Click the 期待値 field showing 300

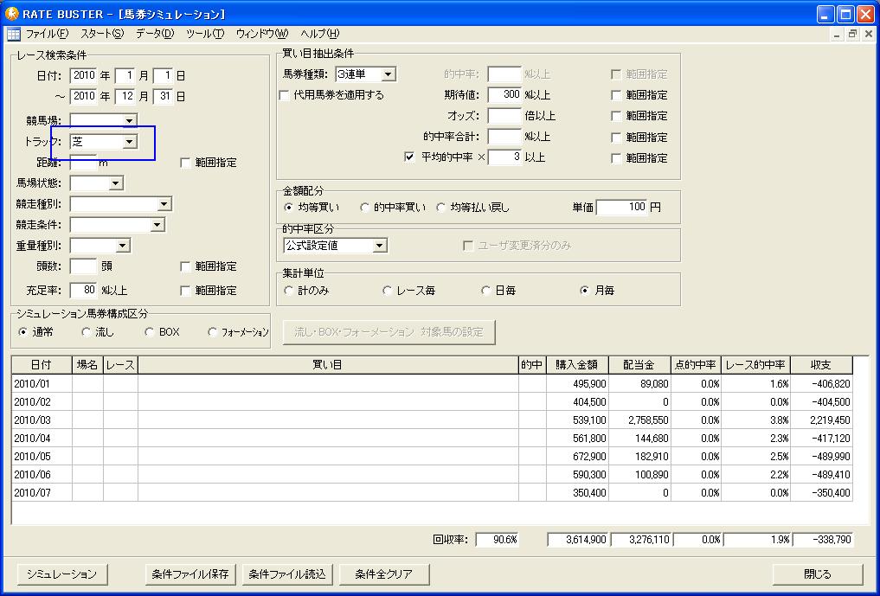click(x=504, y=95)
